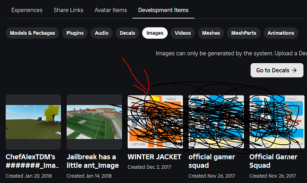Image resolution: width=307 pixels, height=183 pixels.
Task: Click the ChefAlexTDM's #######_Ima... title
Action: pyautogui.click(x=32, y=161)
